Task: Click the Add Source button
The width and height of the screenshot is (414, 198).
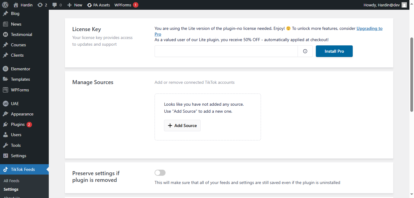Action: point(182,126)
